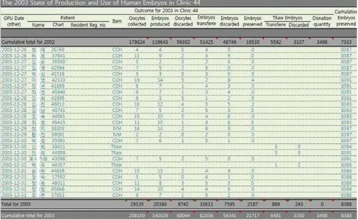
Task: Select the 'Chart' column header
Action: pos(58,25)
